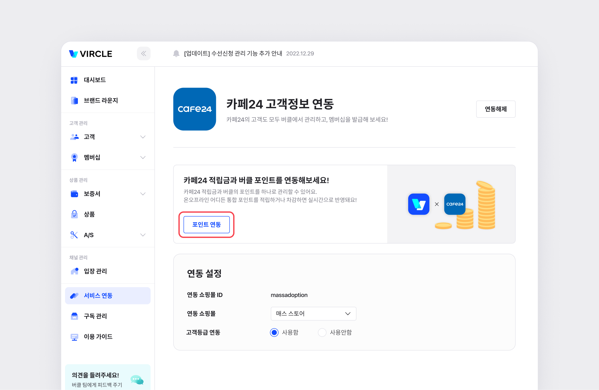
Task: Expand the 보증서 menu chevron
Action: [x=143, y=194]
